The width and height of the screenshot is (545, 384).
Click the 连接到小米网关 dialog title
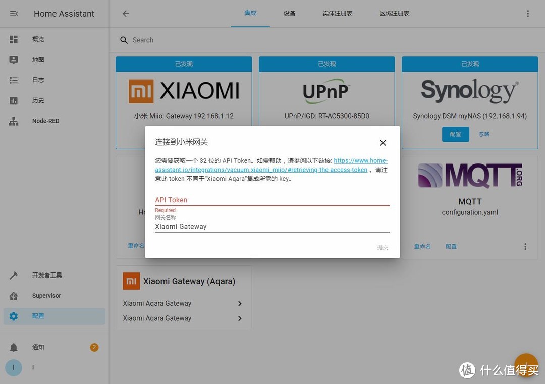tap(182, 142)
